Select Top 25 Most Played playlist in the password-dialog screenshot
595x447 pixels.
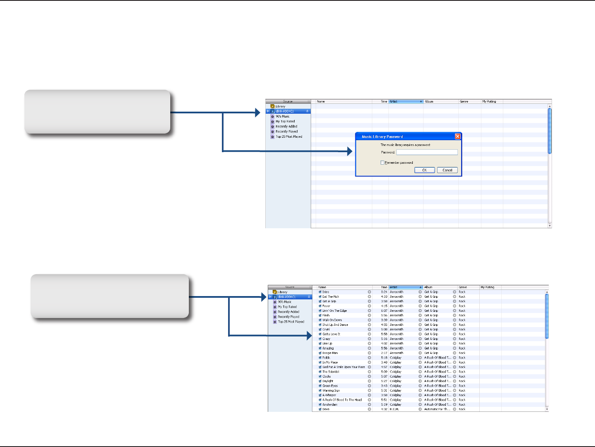tap(289, 136)
